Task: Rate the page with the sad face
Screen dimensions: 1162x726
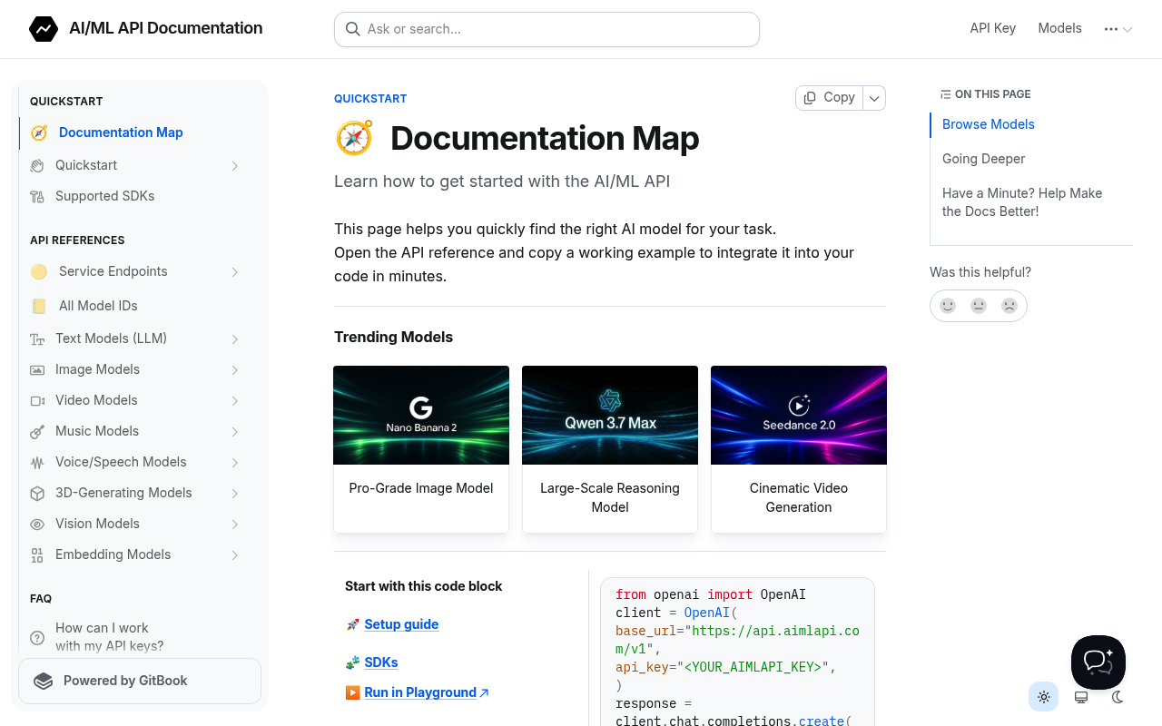Action: point(1009,306)
